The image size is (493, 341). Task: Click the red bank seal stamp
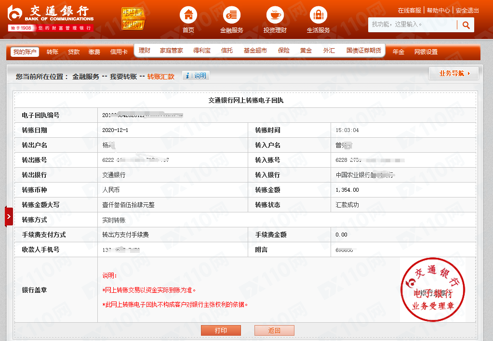coord(433,290)
